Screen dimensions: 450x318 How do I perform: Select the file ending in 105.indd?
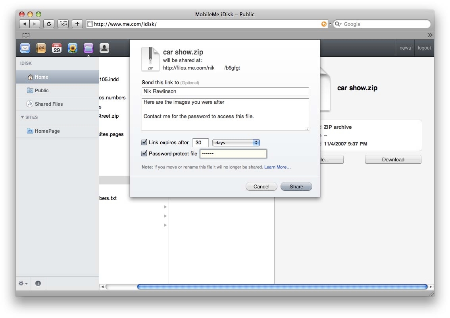coord(109,79)
